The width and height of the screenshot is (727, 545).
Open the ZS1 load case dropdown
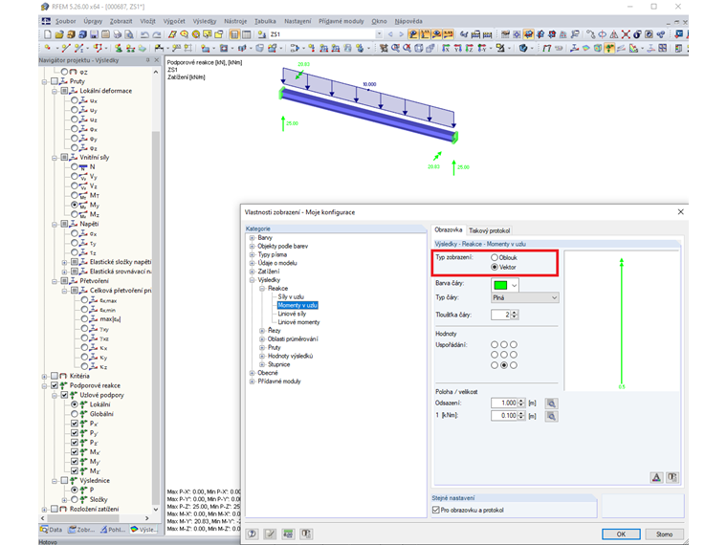379,34
